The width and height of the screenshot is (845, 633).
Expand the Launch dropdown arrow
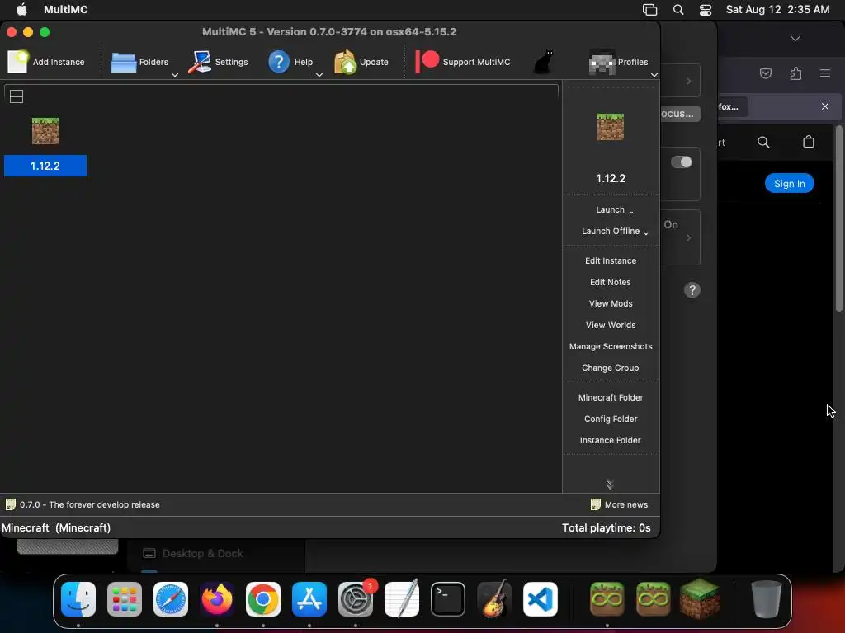[631, 212]
